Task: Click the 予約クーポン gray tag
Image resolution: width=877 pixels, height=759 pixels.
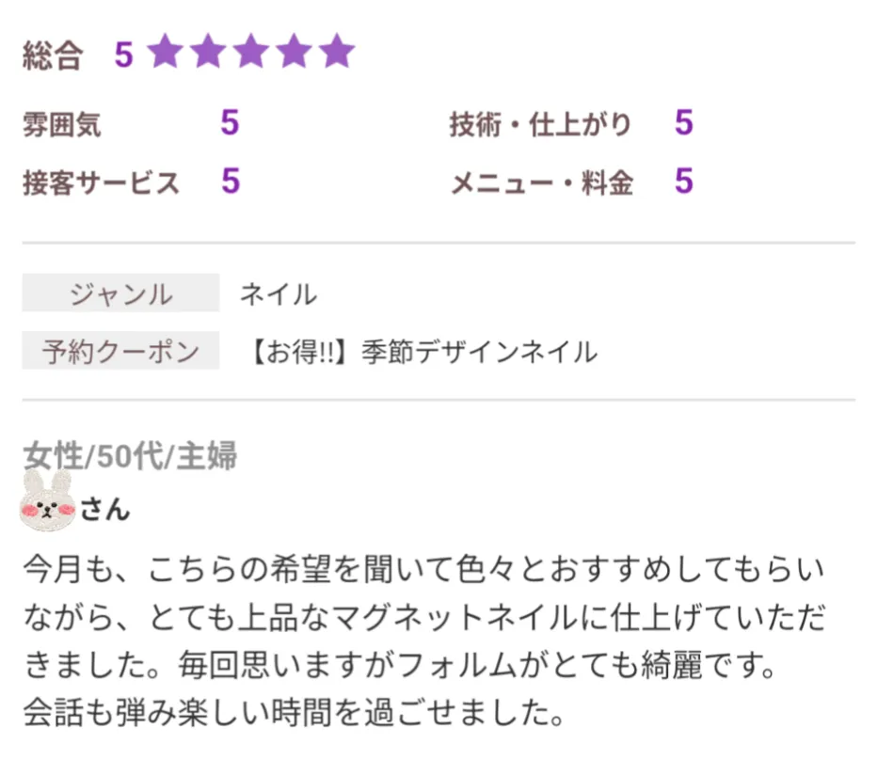Action: click(x=120, y=351)
